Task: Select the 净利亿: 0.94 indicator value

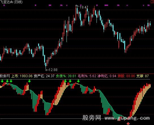Action: pyautogui.click(x=107, y=76)
